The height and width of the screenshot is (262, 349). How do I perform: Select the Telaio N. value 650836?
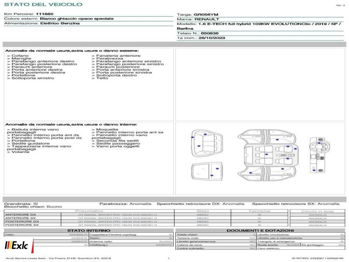click(210, 33)
